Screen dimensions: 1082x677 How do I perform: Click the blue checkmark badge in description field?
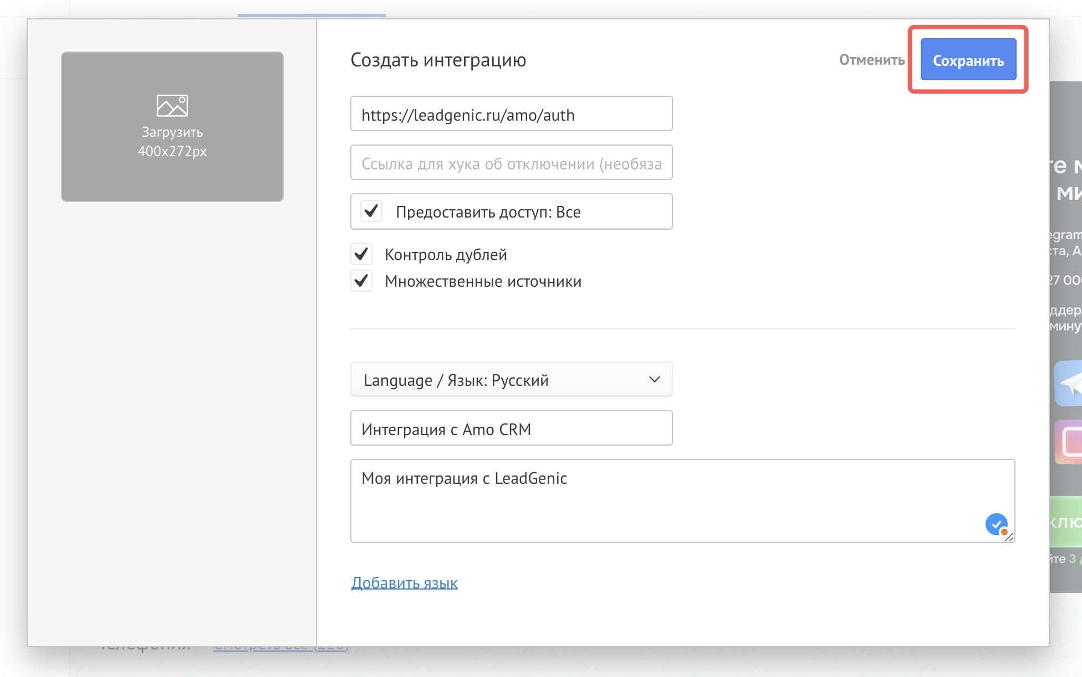tap(997, 524)
